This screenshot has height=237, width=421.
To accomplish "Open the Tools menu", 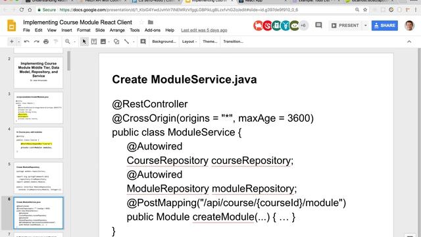I will pos(134,30).
